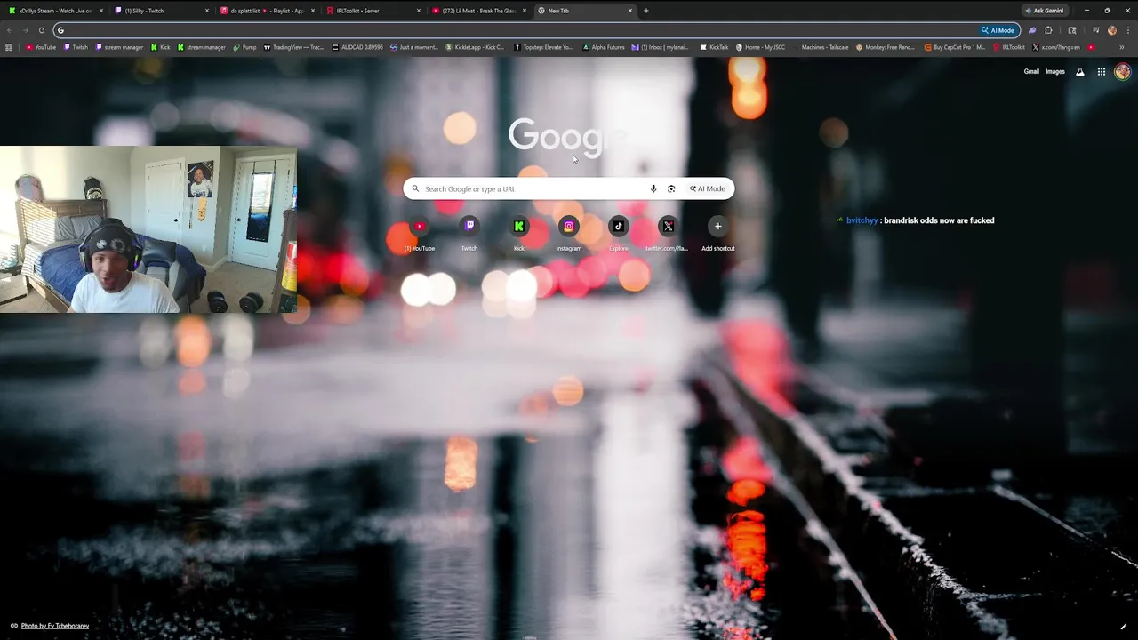The height and width of the screenshot is (640, 1138).
Task: Open the YouTube bookmark
Action: tap(41, 47)
